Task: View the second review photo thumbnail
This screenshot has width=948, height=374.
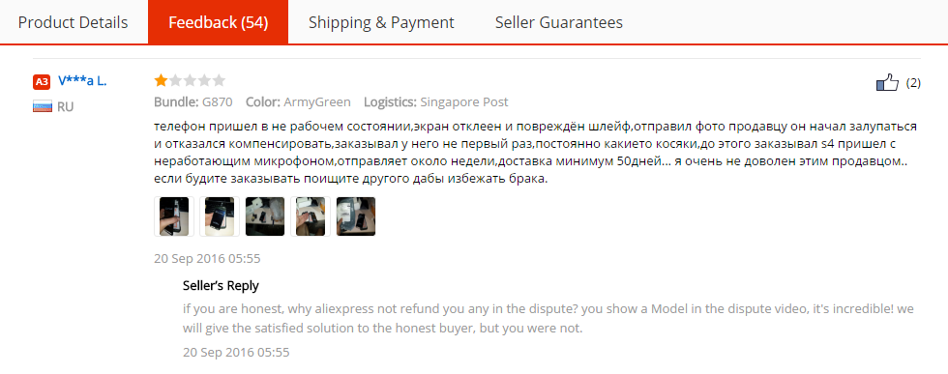Action: coord(220,216)
